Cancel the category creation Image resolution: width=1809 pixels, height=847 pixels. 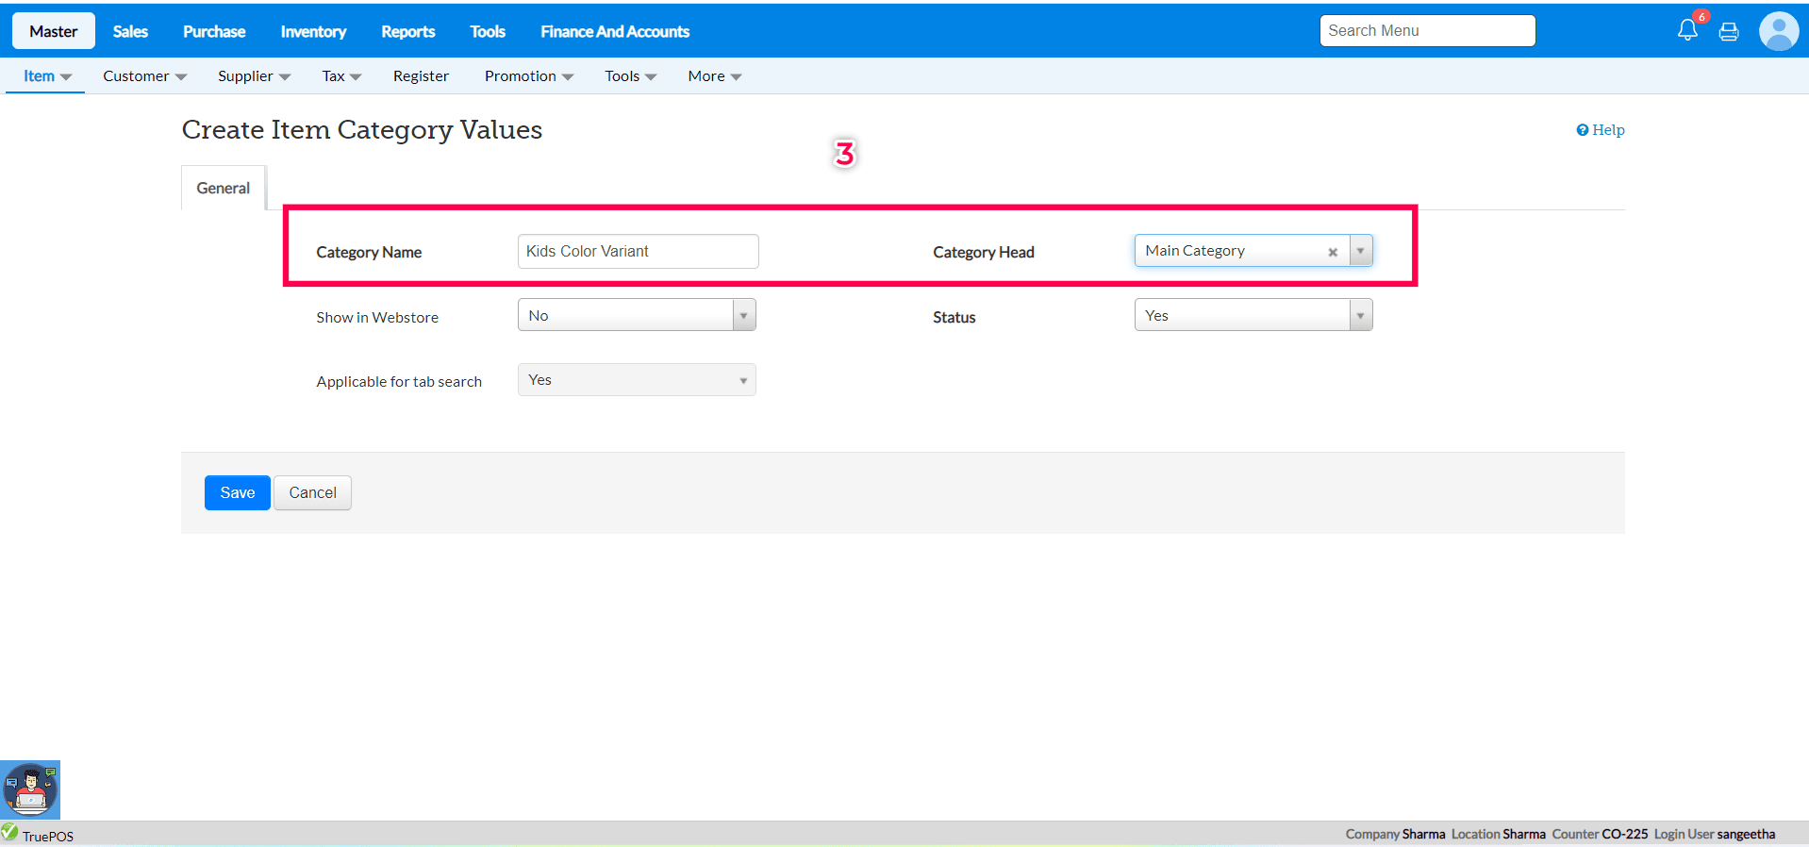312,492
